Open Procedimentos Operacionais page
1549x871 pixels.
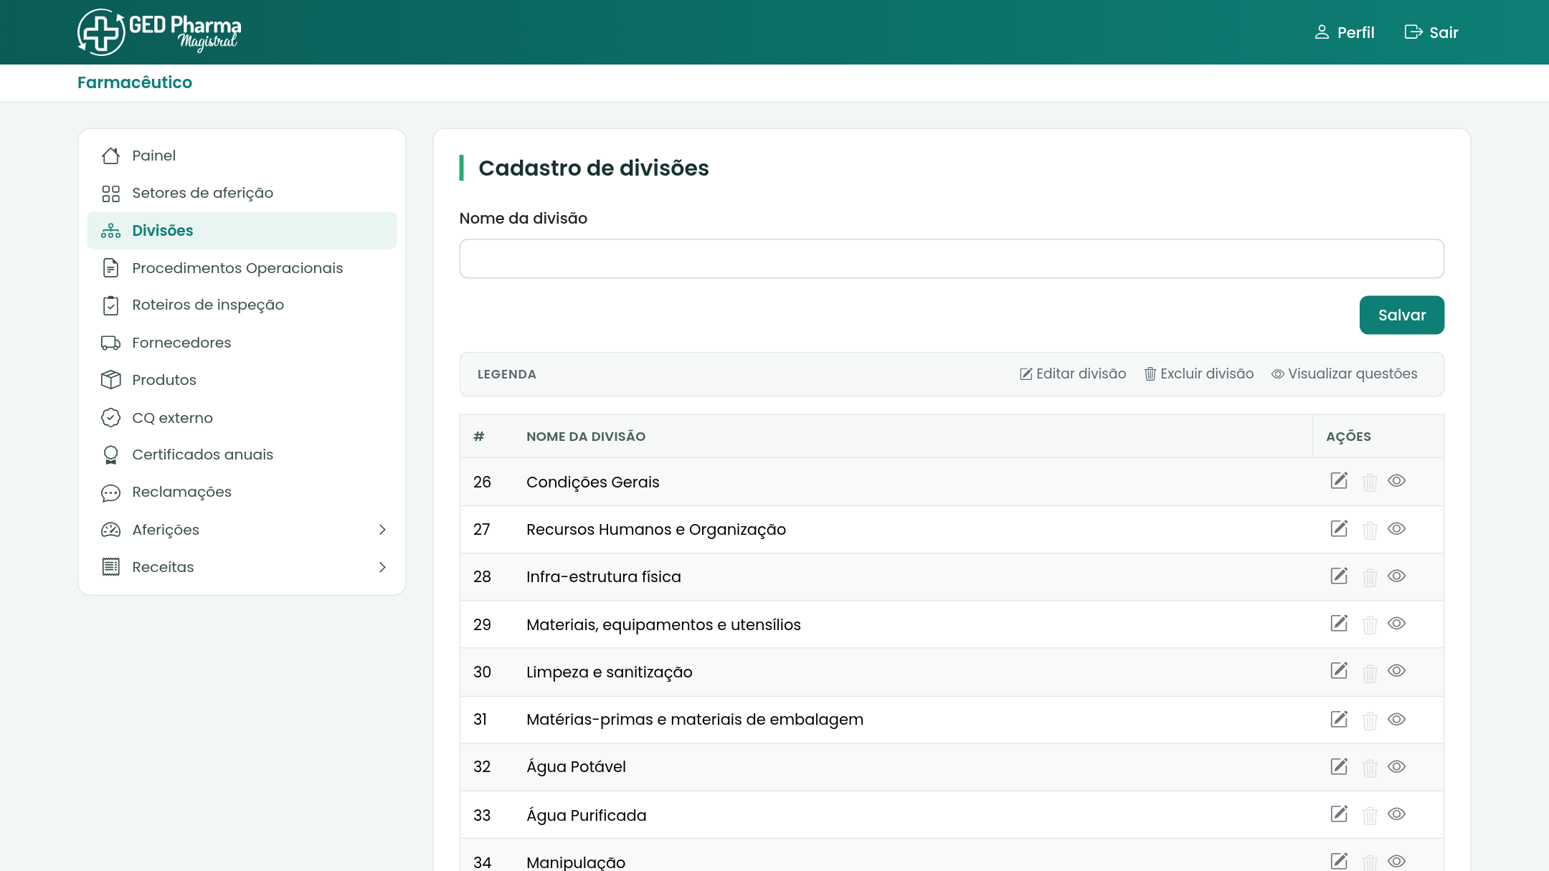pos(242,268)
